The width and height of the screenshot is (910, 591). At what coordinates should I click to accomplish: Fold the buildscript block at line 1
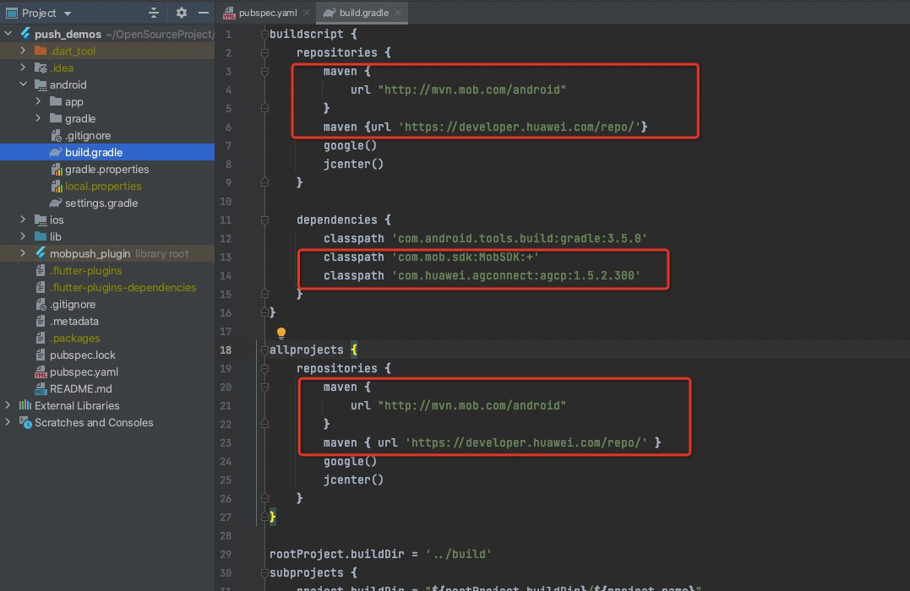click(x=264, y=35)
